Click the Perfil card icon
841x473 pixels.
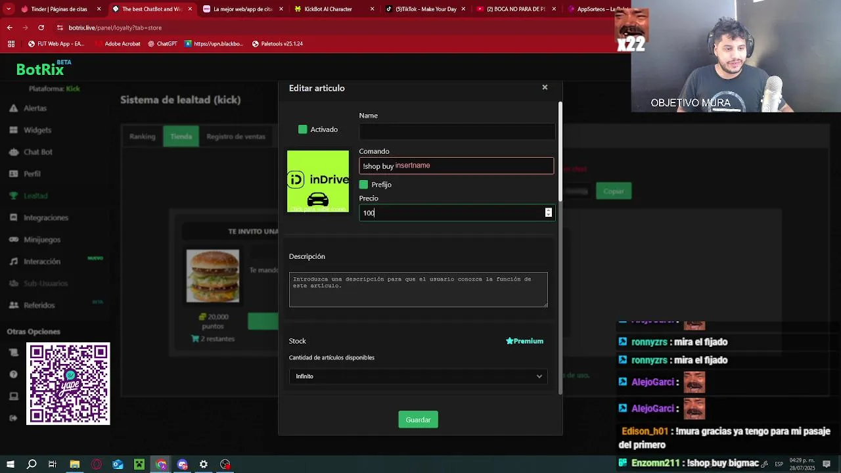[13, 174]
